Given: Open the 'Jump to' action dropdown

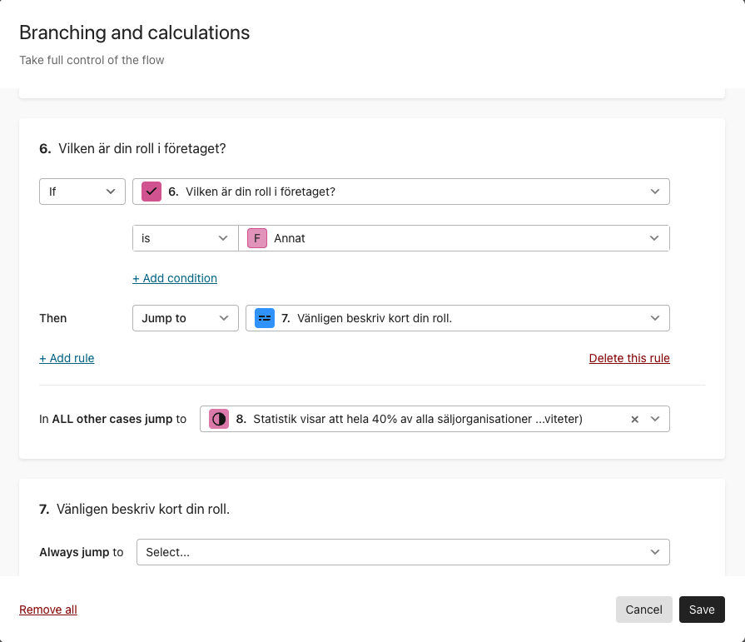Looking at the screenshot, I should 185,318.
